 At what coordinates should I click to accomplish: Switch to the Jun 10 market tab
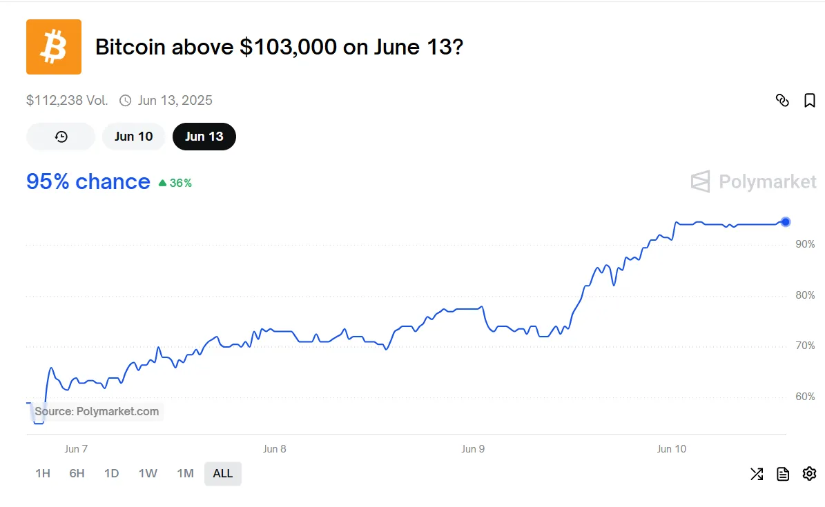[134, 137]
